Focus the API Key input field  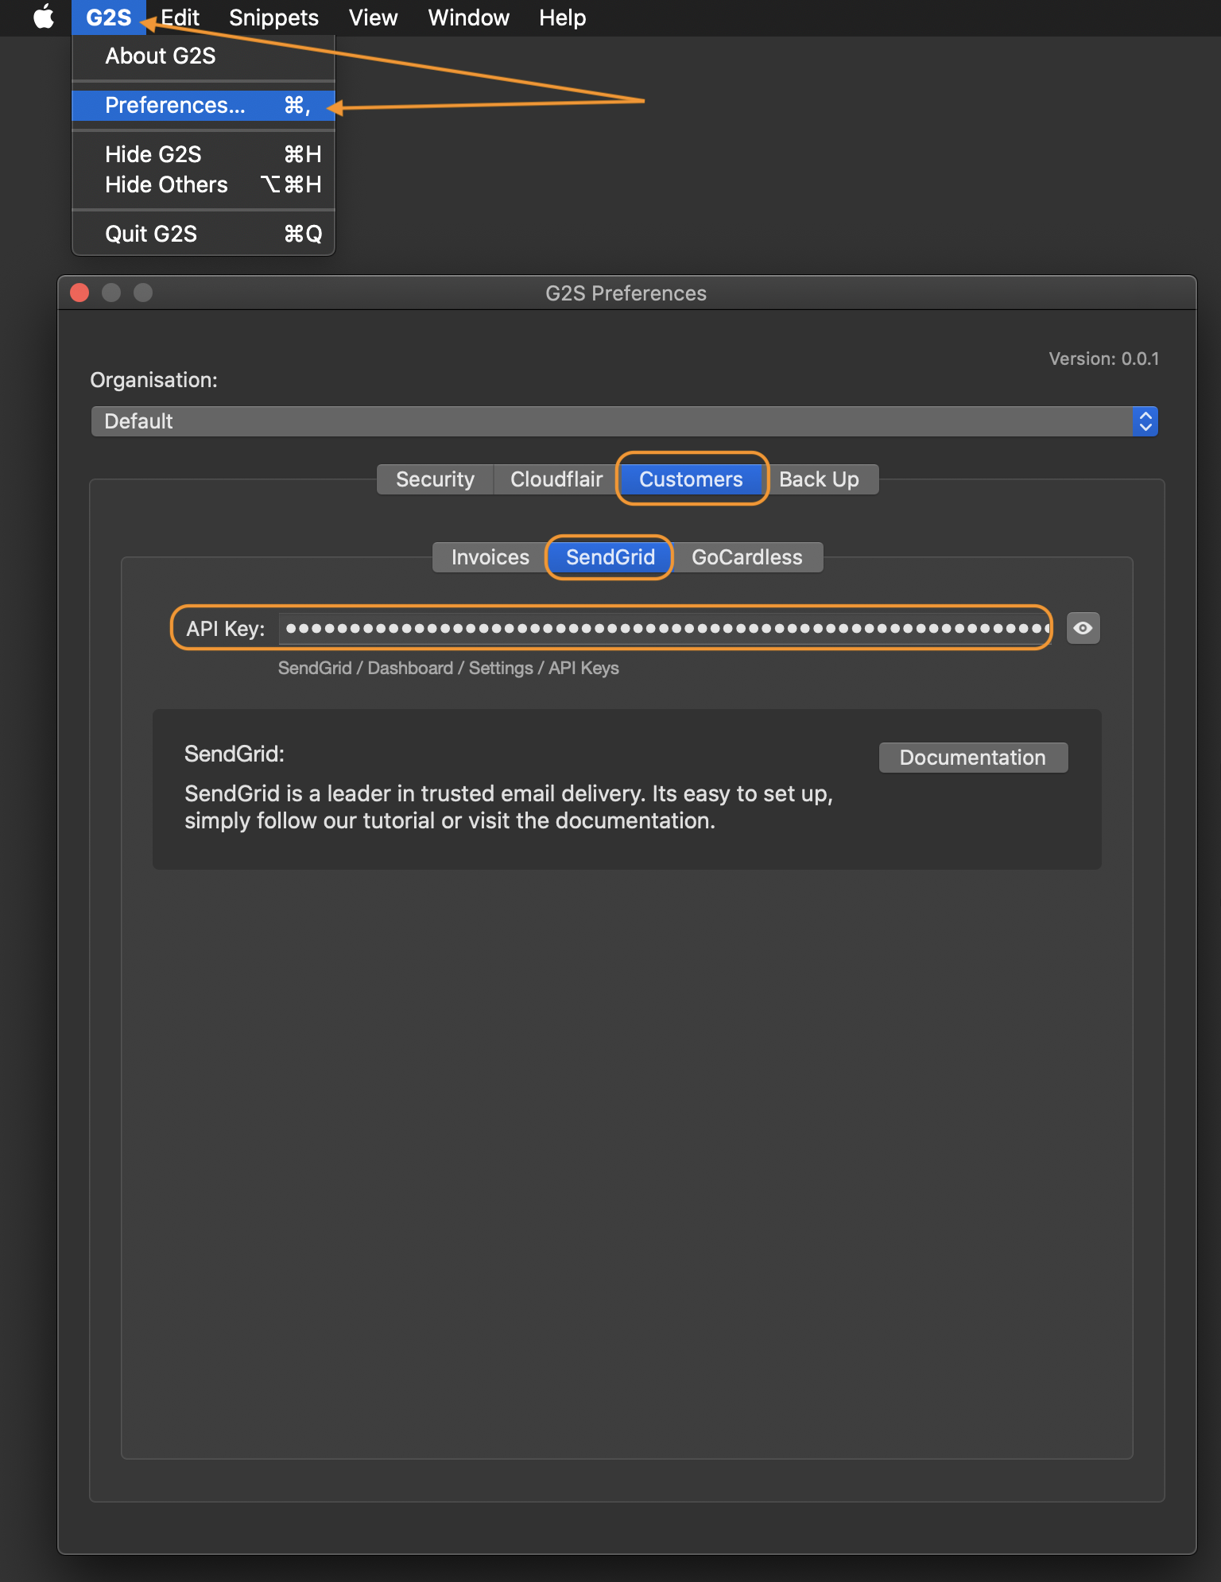(x=665, y=628)
